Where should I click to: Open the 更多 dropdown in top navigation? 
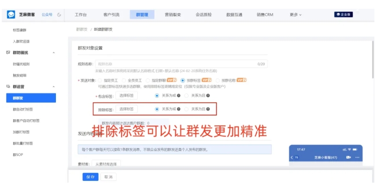(296, 15)
